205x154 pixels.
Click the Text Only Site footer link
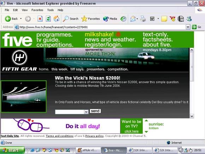[10, 136]
